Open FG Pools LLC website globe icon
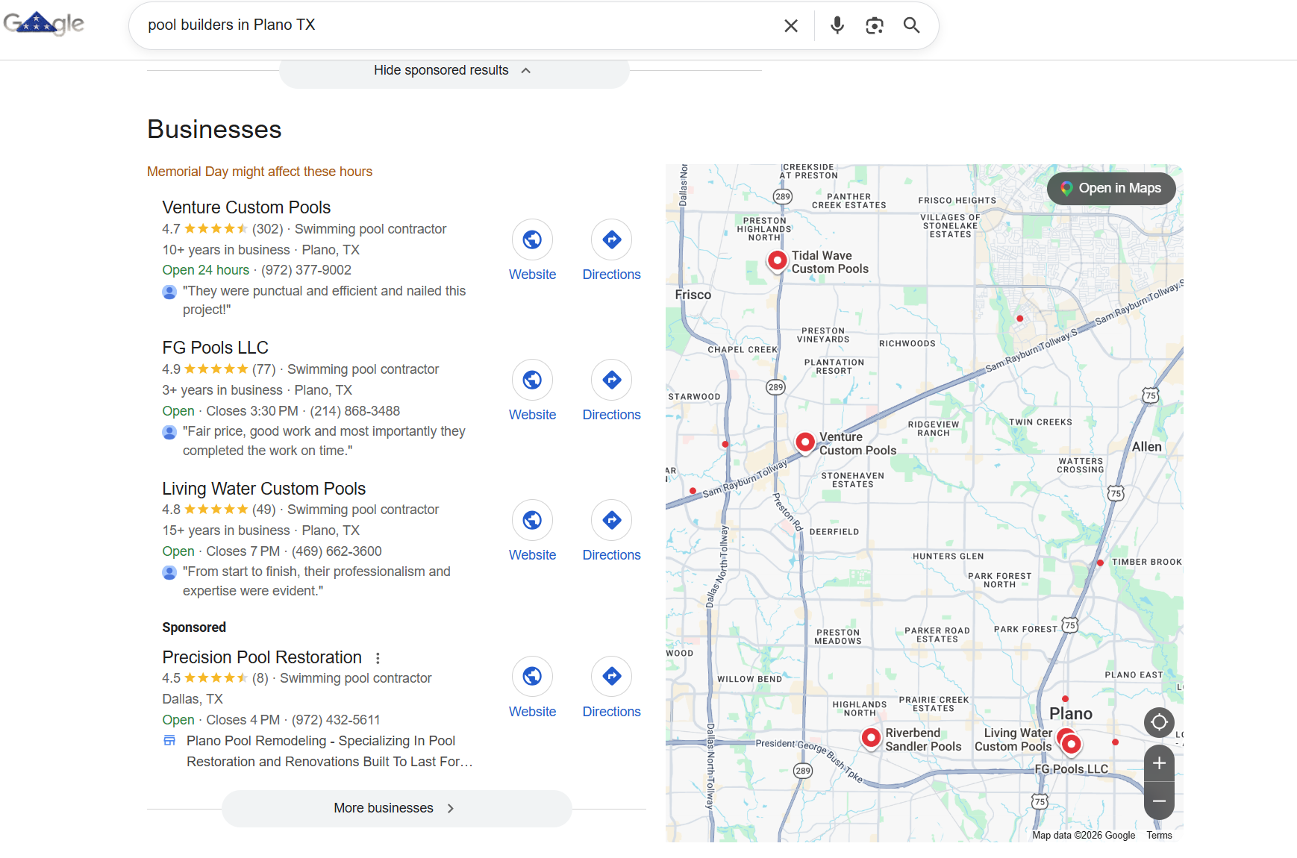The width and height of the screenshot is (1297, 858). click(x=532, y=380)
